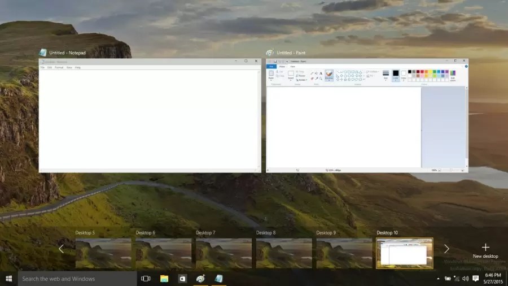
Task: Pick the green palette swatch in Paint
Action: tap(435, 72)
